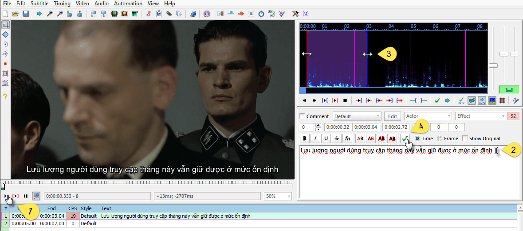Open the File menu

click(x=7, y=4)
